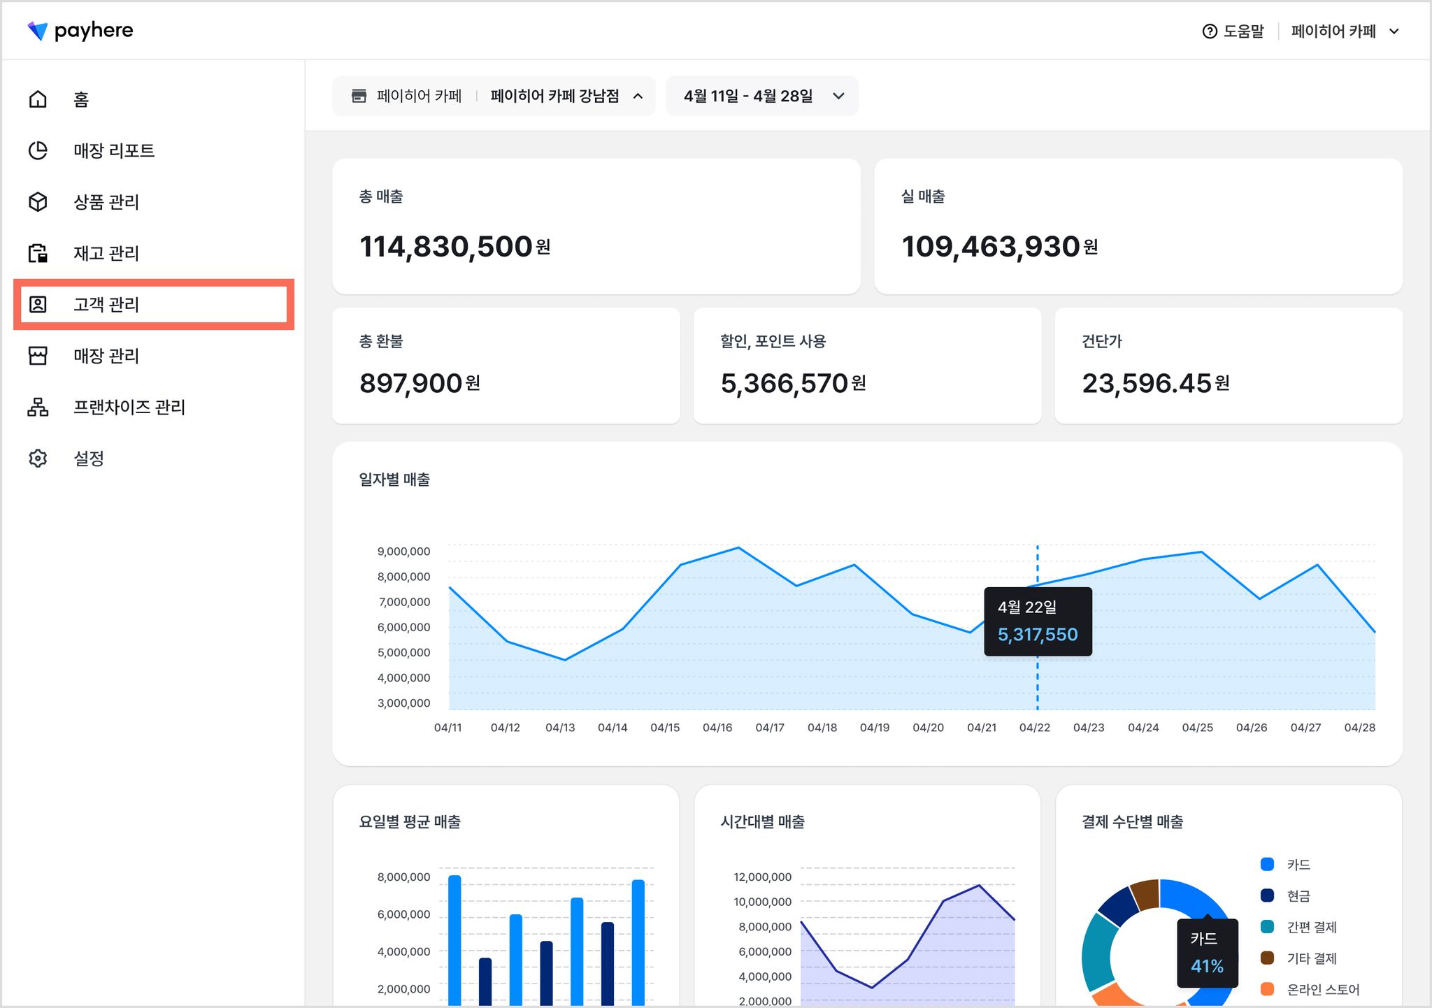Click the 매장 리포트 pie chart icon
The width and height of the screenshot is (1432, 1008).
(x=38, y=150)
